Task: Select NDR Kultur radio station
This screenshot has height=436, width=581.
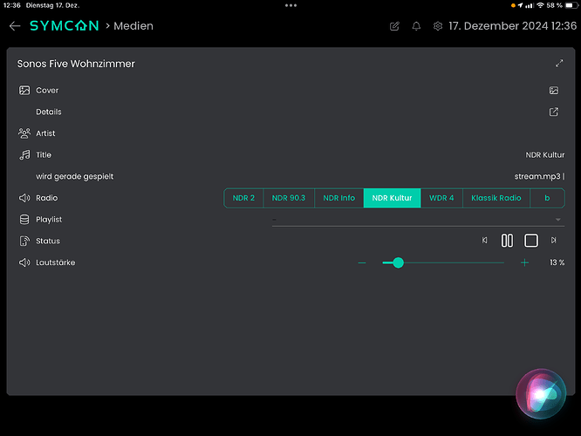Action: coord(392,198)
